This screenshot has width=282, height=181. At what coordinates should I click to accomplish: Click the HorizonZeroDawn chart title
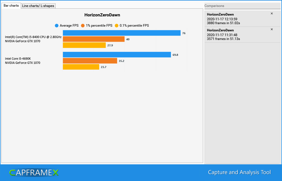tap(102, 15)
